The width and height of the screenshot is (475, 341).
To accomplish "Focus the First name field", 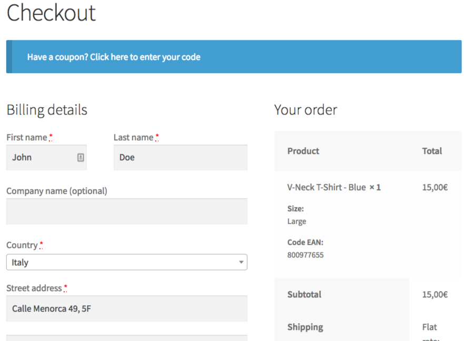I will pos(42,157).
